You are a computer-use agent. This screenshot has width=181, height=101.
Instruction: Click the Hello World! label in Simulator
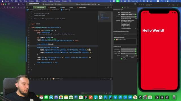[153, 31]
